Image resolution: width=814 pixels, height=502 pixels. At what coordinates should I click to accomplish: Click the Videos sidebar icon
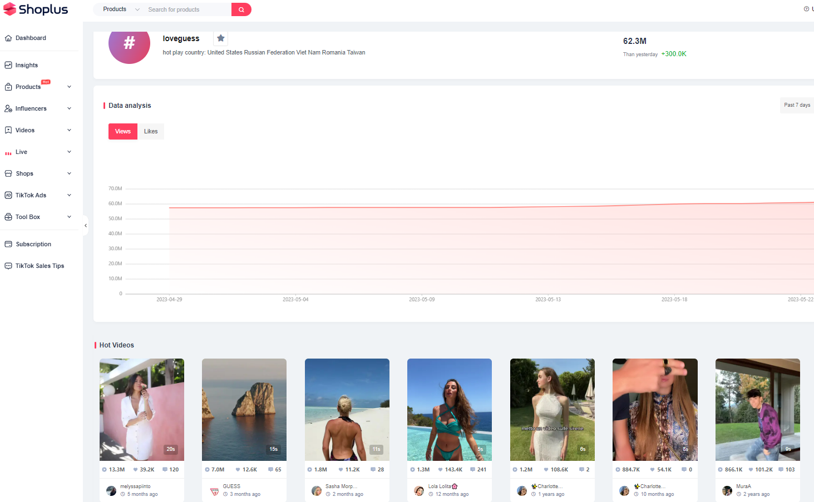point(8,130)
